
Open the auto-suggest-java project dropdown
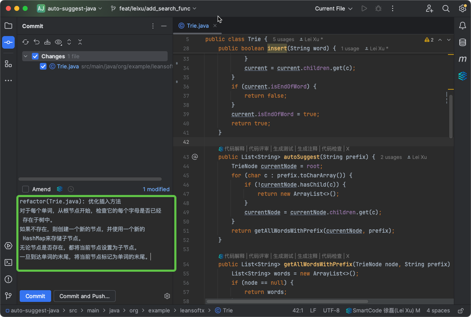point(70,8)
